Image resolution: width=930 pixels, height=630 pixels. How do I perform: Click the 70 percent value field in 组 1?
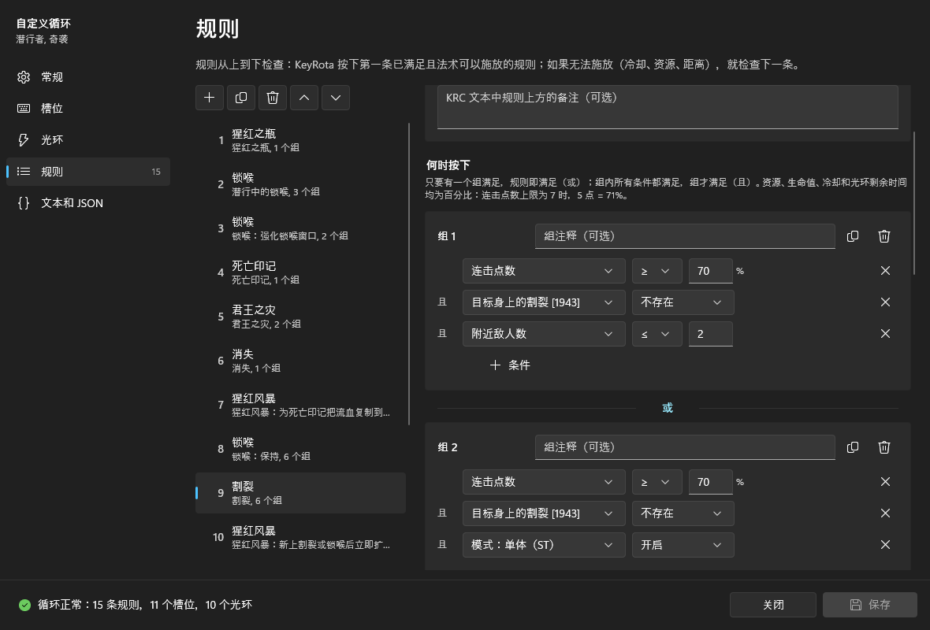click(x=711, y=271)
